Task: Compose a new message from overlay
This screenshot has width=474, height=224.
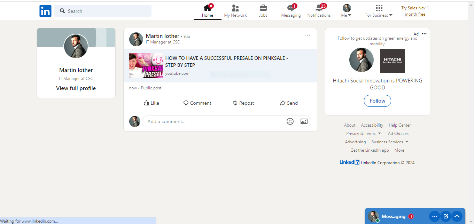Action: (445, 216)
